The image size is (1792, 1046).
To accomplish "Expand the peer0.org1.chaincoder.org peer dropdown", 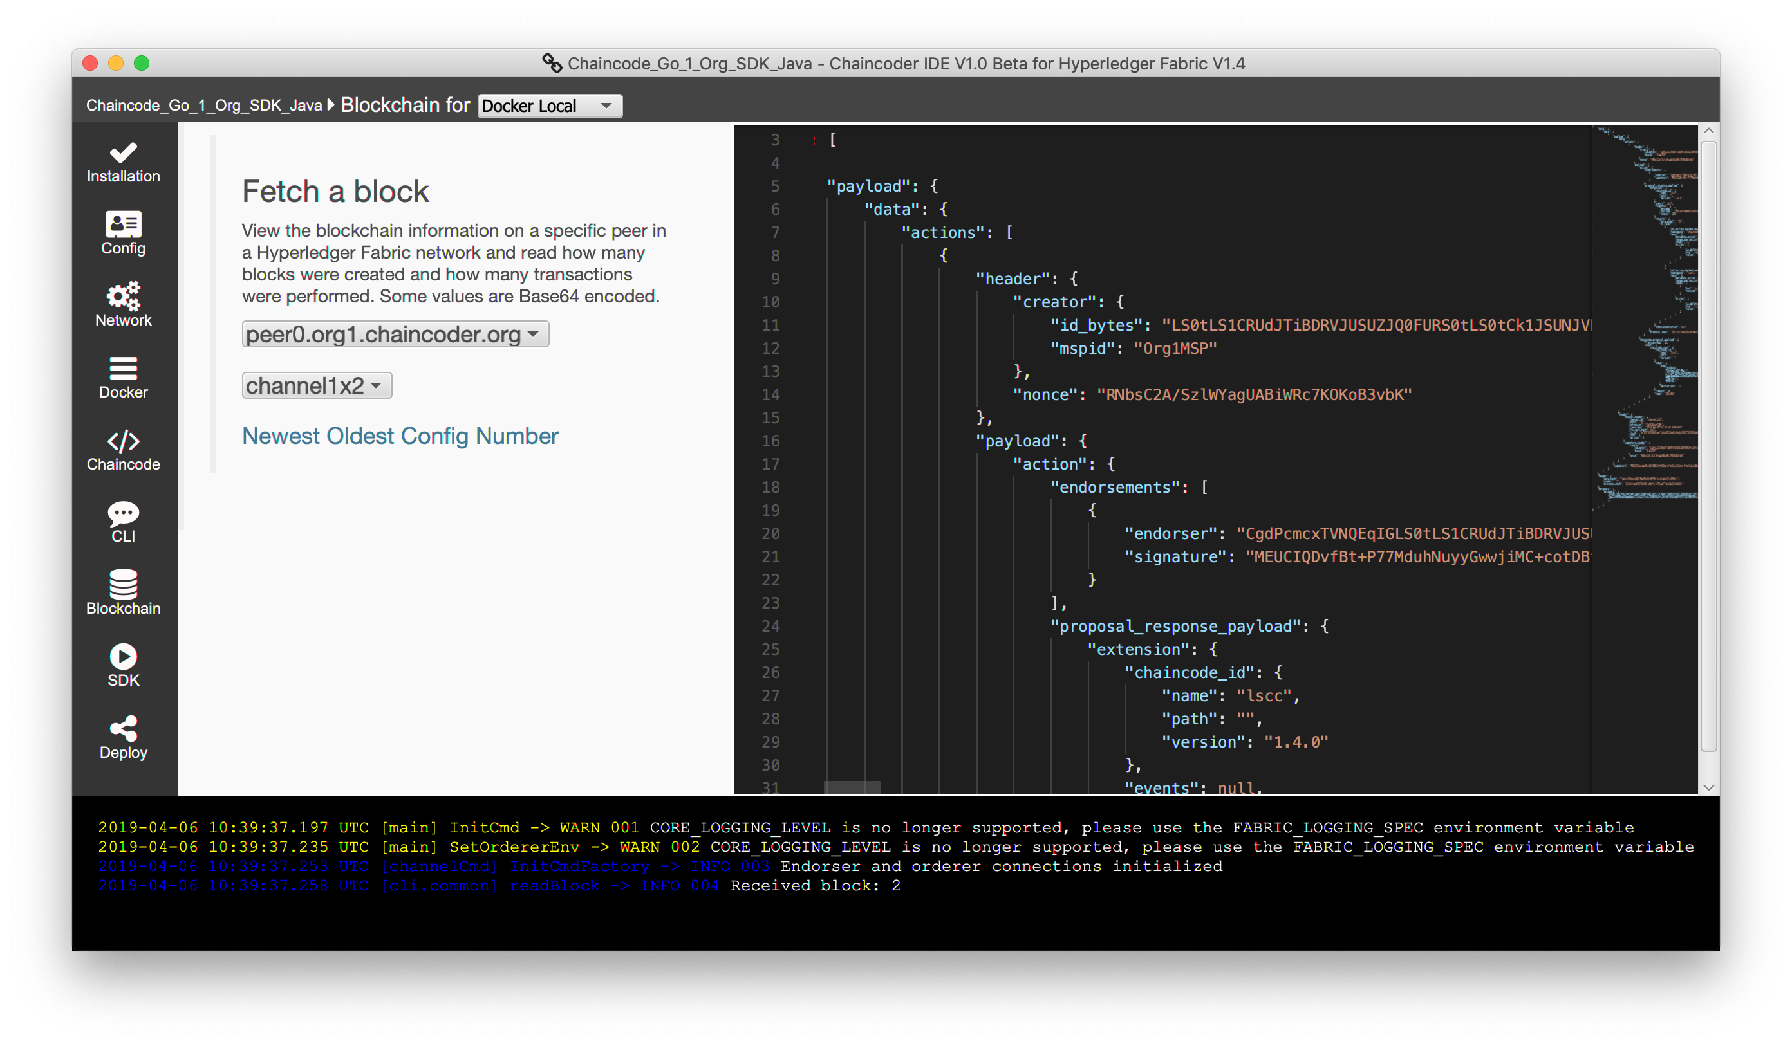I will pyautogui.click(x=395, y=334).
